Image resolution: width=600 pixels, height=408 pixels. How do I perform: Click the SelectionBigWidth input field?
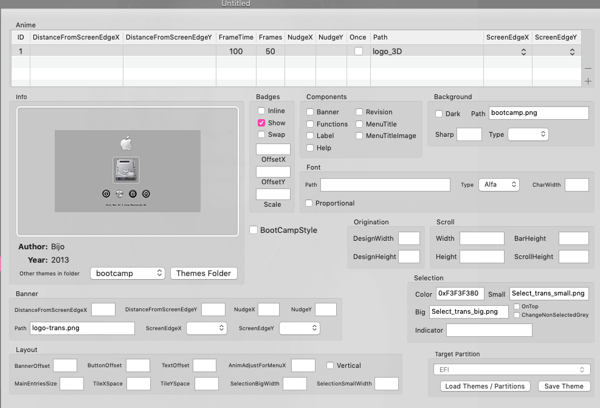point(295,384)
